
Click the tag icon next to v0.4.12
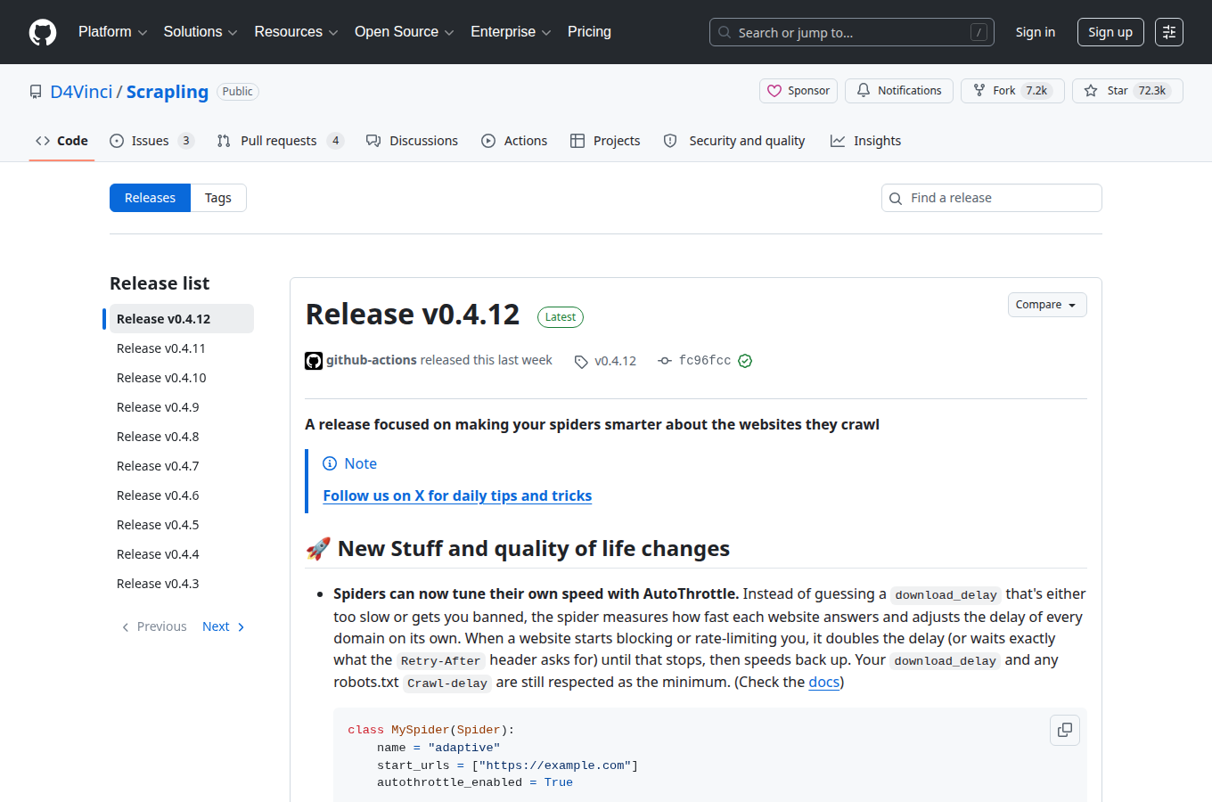click(x=581, y=361)
